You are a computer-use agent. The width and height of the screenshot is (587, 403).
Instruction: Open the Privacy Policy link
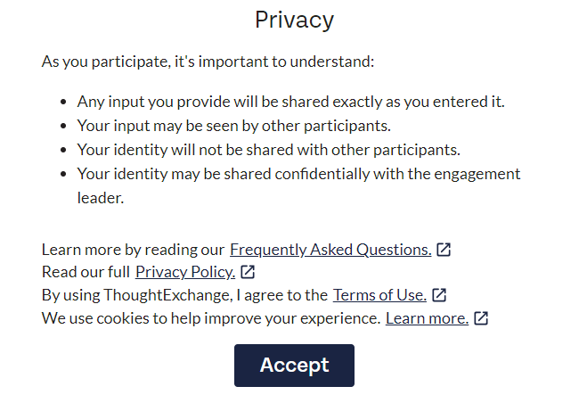tap(185, 272)
